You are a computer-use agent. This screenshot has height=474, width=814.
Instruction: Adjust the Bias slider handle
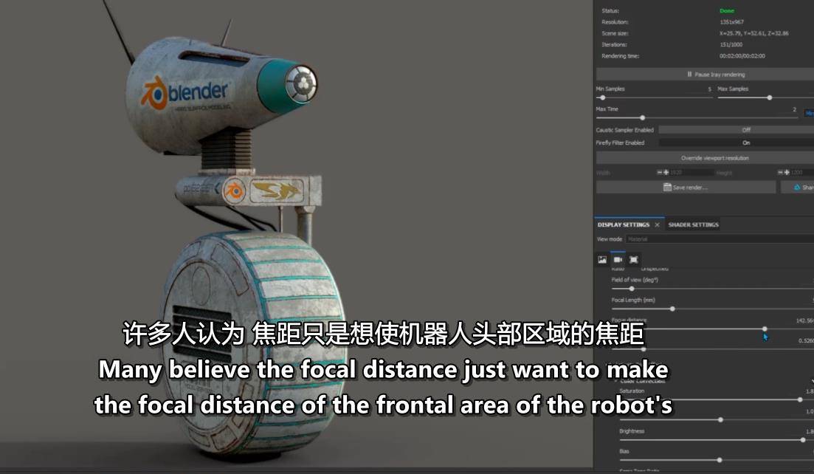720,460
